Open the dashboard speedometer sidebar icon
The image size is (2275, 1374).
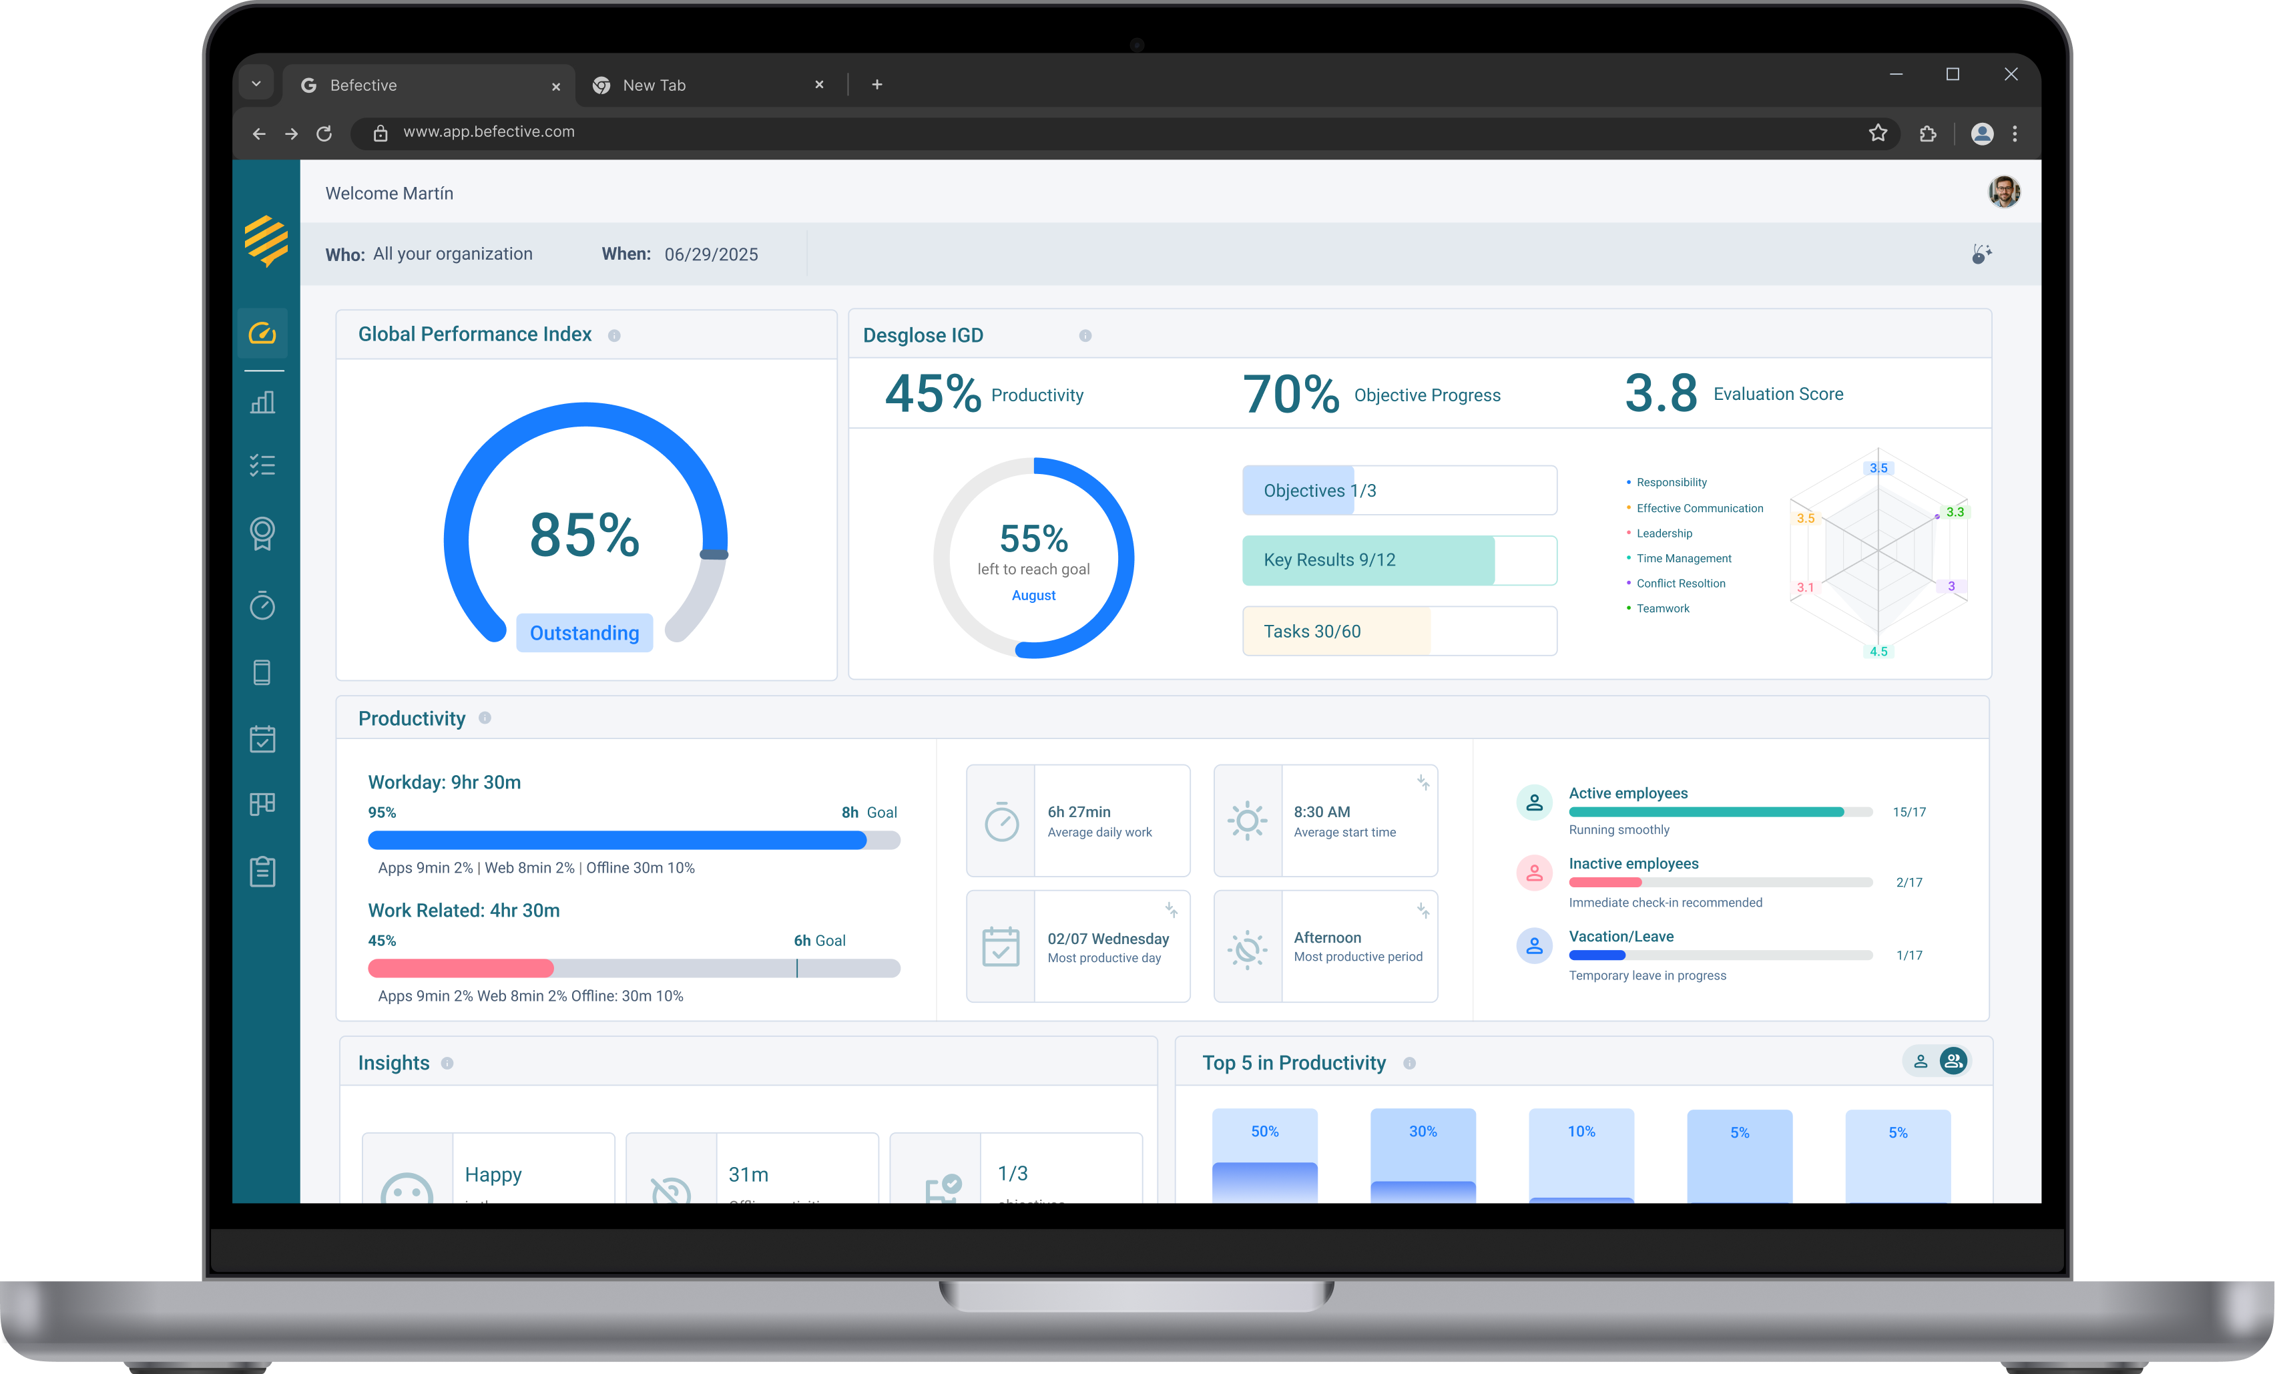point(262,333)
